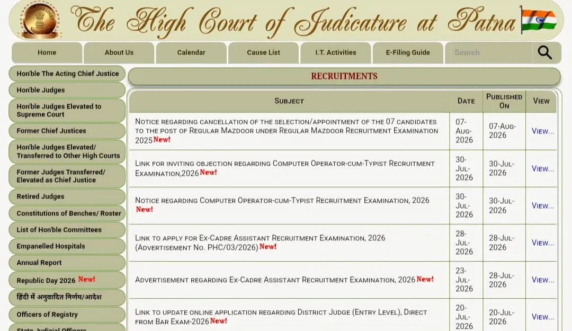The image size is (572, 331).
Task: Click the site title The High Court of Judicature at Patna
Action: coord(293,21)
